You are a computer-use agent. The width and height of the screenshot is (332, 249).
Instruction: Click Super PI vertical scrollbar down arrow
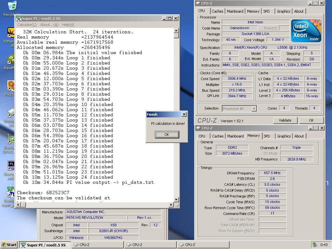(x=176, y=199)
